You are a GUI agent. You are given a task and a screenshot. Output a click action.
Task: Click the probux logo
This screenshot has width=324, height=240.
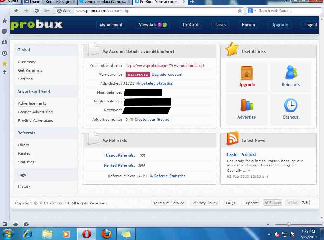tap(36, 25)
